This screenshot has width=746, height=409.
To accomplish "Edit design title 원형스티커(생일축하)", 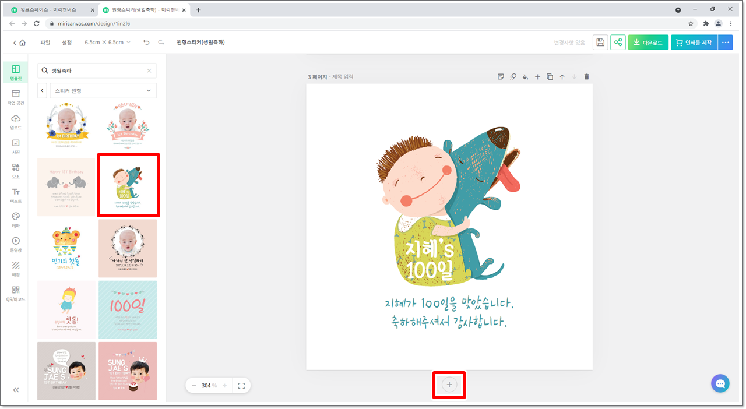I will click(200, 43).
